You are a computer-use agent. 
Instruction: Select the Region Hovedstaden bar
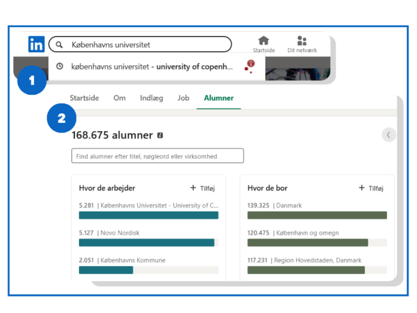(x=317, y=270)
